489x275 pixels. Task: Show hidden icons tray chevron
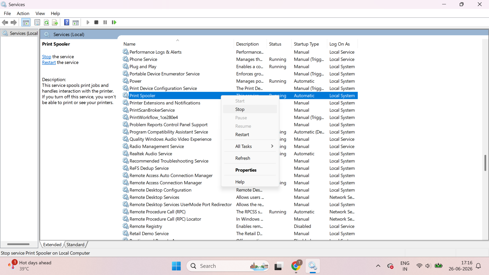coord(378,266)
